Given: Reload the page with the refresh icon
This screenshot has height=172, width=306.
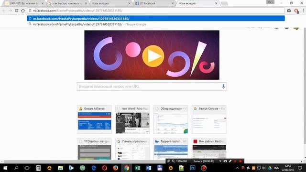Looking at the screenshot, I should click(x=17, y=11).
